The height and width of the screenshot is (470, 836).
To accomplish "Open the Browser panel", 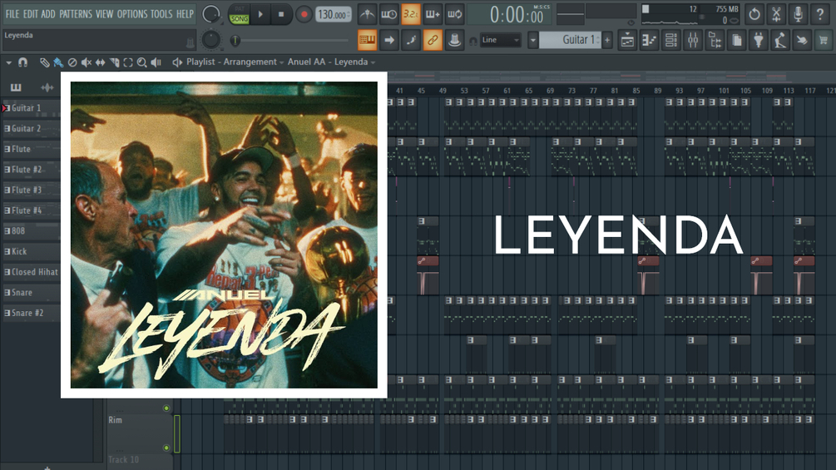I will (x=715, y=40).
